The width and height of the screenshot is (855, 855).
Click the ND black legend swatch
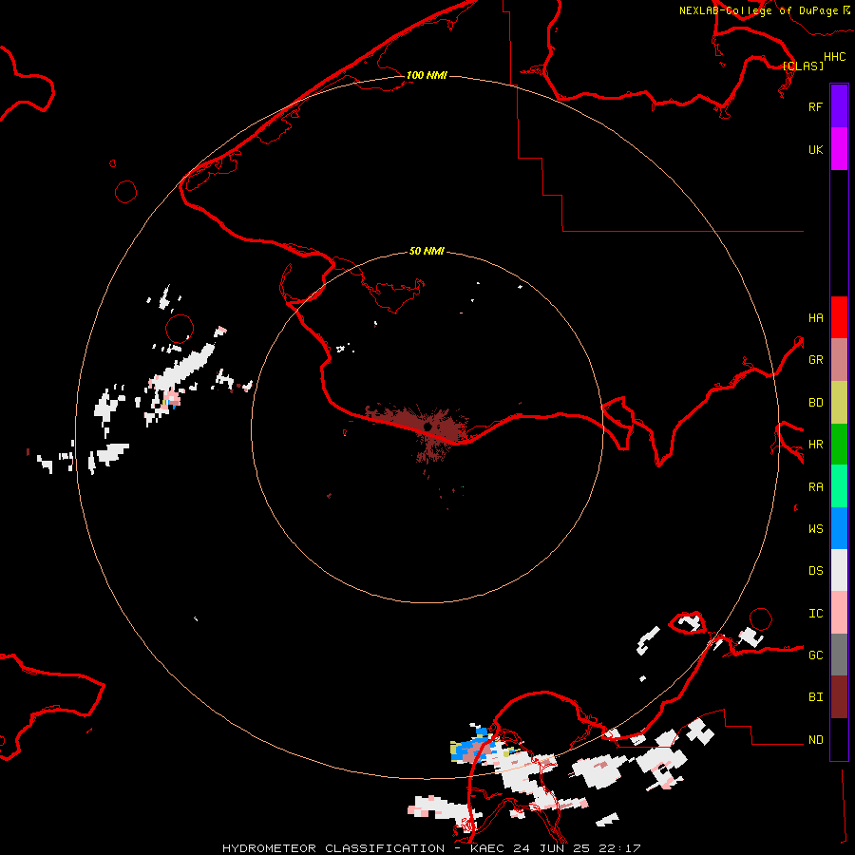[839, 739]
